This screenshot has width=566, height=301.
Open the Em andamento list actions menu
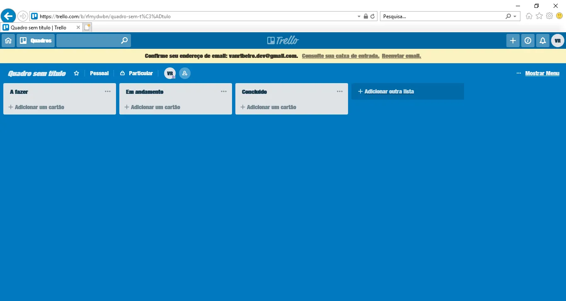point(224,91)
